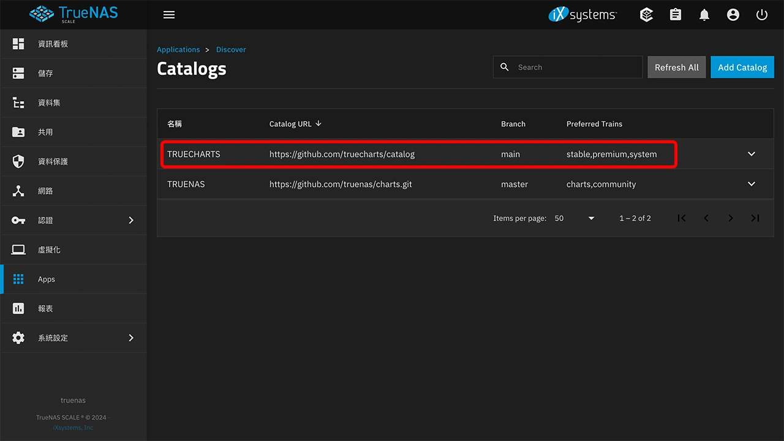This screenshot has width=784, height=441.
Task: Open Apps in the sidebar
Action: [x=47, y=279]
